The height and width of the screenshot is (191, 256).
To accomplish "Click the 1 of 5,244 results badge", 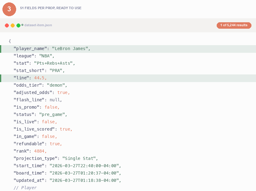I will pos(234,25).
